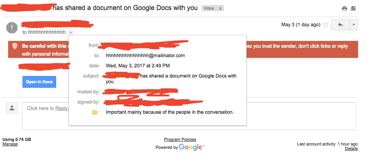Open the Manage storage link

[10, 144]
